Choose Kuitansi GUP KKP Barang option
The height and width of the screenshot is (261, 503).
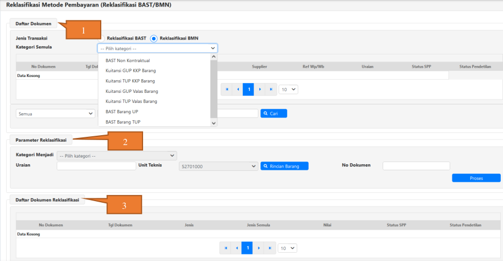[132, 71]
